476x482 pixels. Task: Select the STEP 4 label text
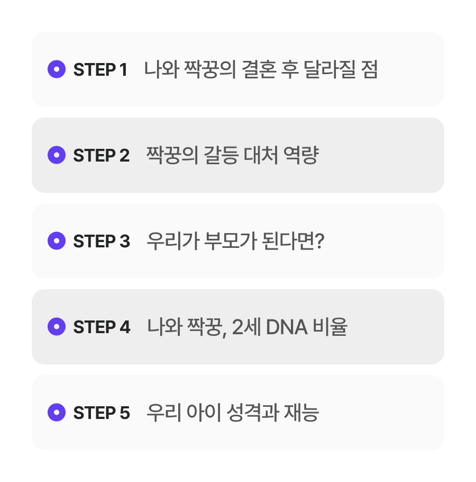pyautogui.click(x=102, y=327)
